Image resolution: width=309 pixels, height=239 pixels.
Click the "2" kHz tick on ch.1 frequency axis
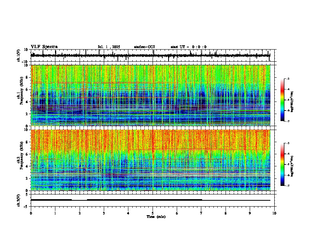tap(27, 114)
